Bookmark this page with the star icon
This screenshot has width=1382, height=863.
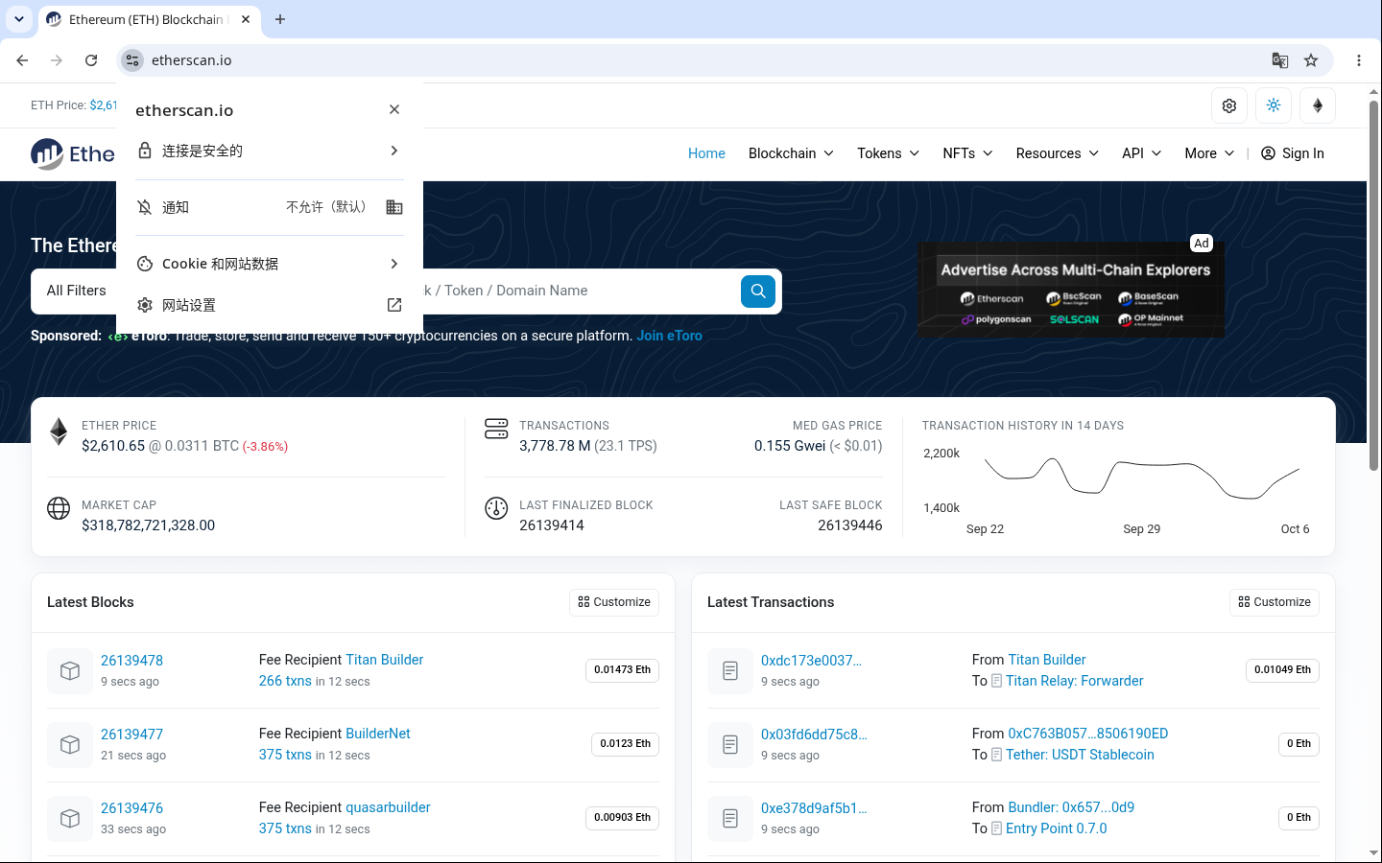tap(1311, 60)
